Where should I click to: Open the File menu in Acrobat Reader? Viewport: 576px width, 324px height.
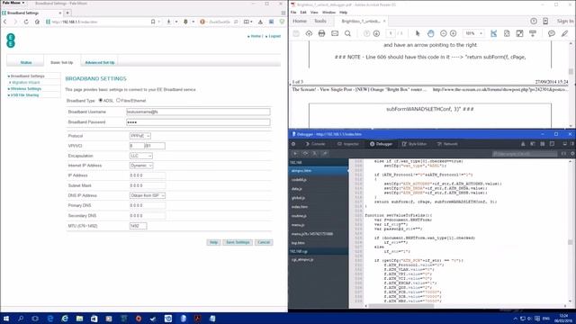coord(293,12)
